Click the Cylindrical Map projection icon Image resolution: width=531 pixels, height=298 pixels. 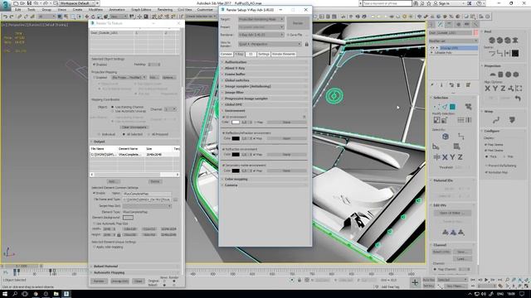click(500, 74)
